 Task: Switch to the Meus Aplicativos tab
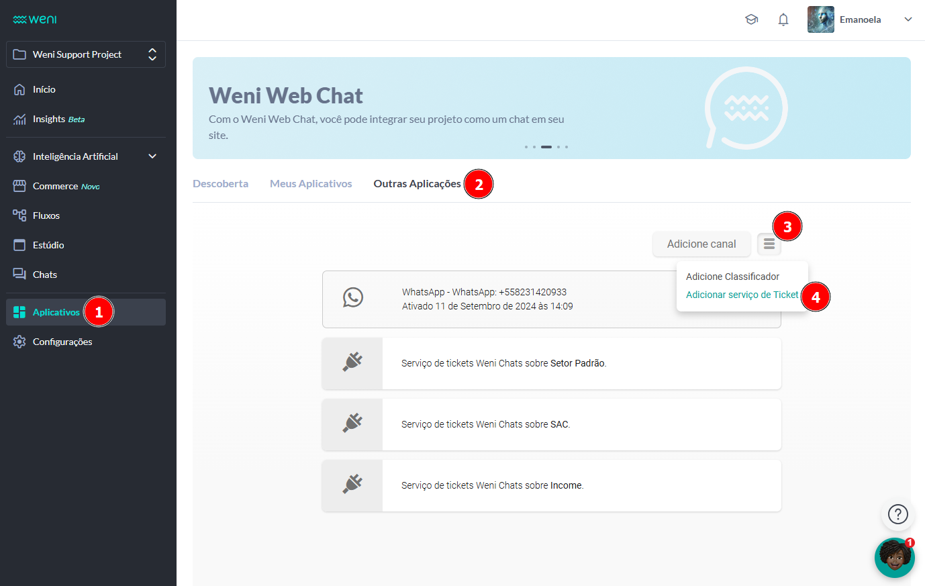tap(311, 183)
